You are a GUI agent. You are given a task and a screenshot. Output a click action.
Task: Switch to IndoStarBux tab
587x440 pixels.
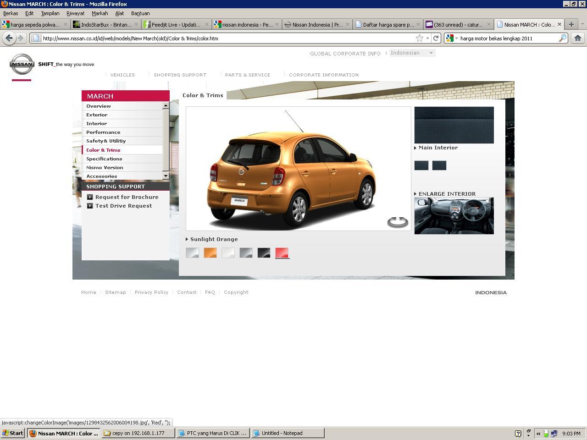(x=106, y=24)
